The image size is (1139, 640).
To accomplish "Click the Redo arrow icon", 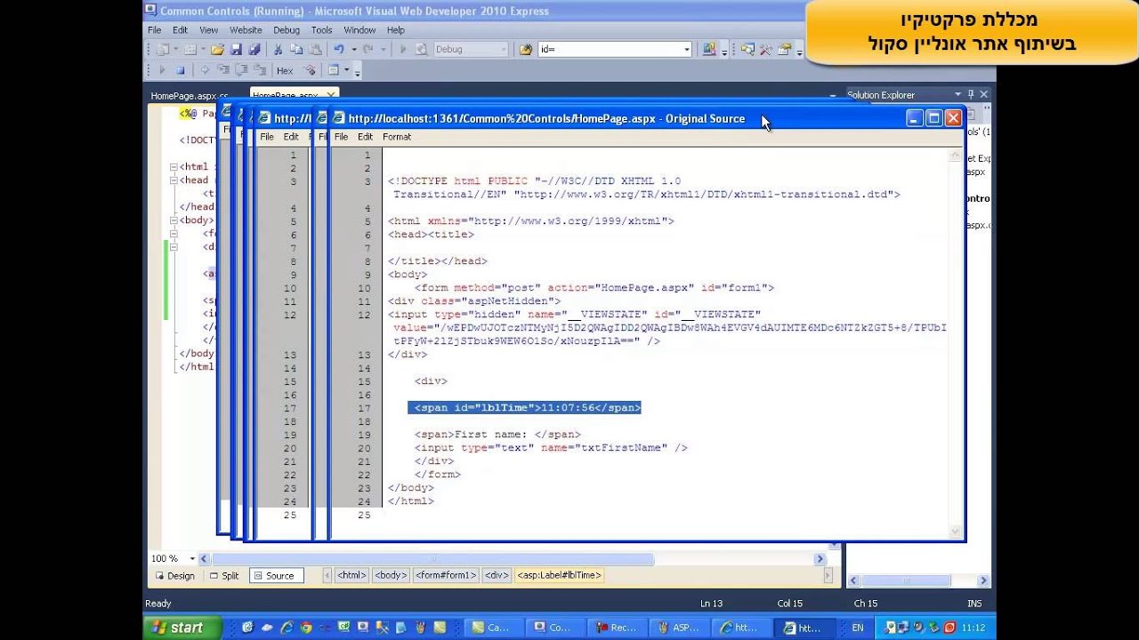I will pos(368,50).
